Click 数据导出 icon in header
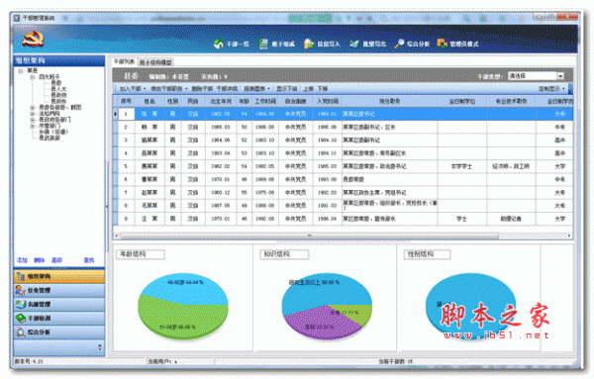Image resolution: width=594 pixels, height=379 pixels. coord(354,44)
